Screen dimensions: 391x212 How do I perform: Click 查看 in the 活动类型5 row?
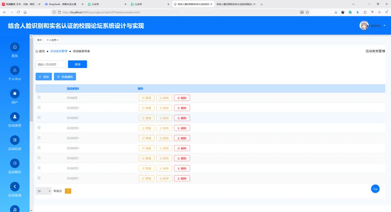point(147,138)
